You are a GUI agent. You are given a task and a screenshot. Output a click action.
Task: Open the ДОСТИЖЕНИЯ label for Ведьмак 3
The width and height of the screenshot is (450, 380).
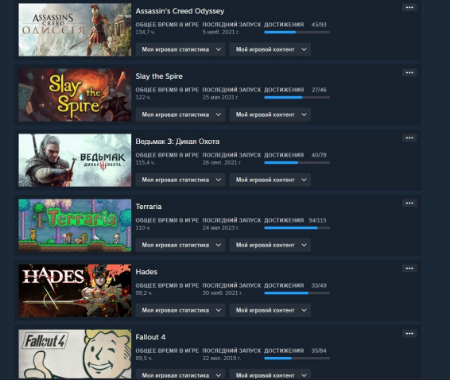click(x=284, y=155)
